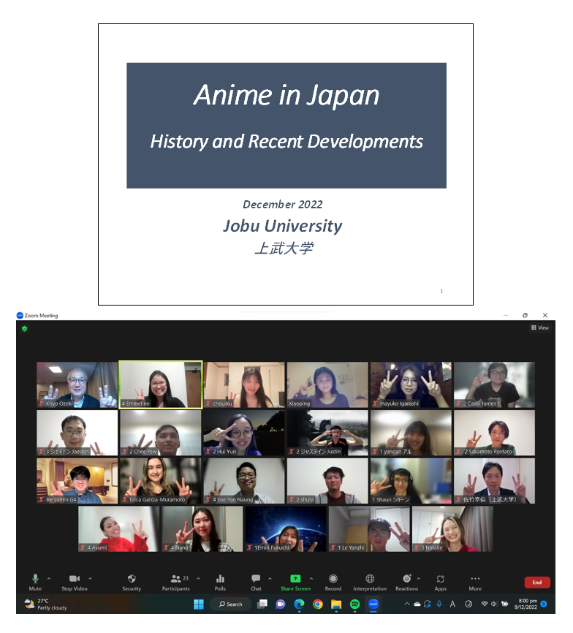Open the Apps icon in toolbar
The height and width of the screenshot is (633, 573).
tap(441, 580)
